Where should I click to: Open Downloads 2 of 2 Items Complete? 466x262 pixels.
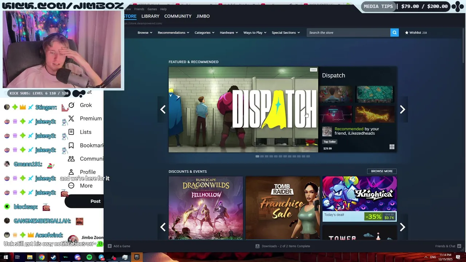coord(286,246)
